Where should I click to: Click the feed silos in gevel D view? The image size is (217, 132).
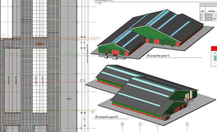189,96
